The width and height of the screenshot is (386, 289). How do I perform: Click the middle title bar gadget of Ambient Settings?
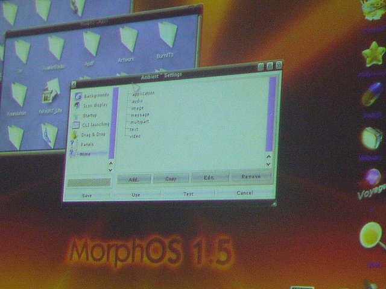[270, 66]
